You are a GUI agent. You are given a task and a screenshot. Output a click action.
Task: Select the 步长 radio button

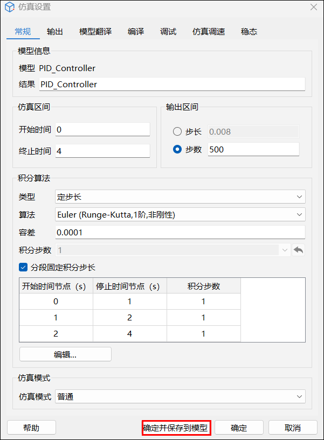(177, 131)
